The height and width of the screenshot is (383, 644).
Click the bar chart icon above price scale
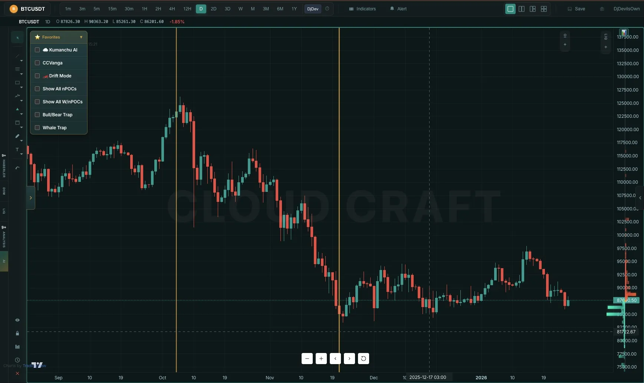(624, 32)
